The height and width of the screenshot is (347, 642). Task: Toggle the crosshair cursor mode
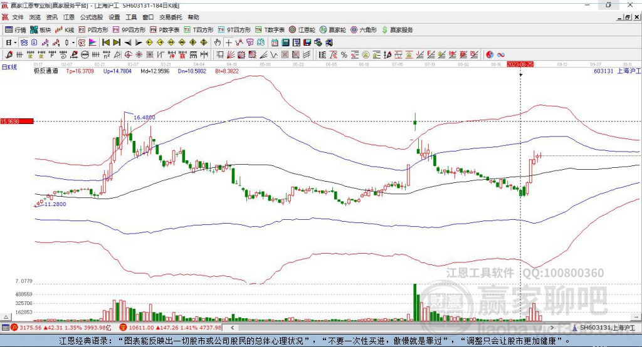(228, 43)
